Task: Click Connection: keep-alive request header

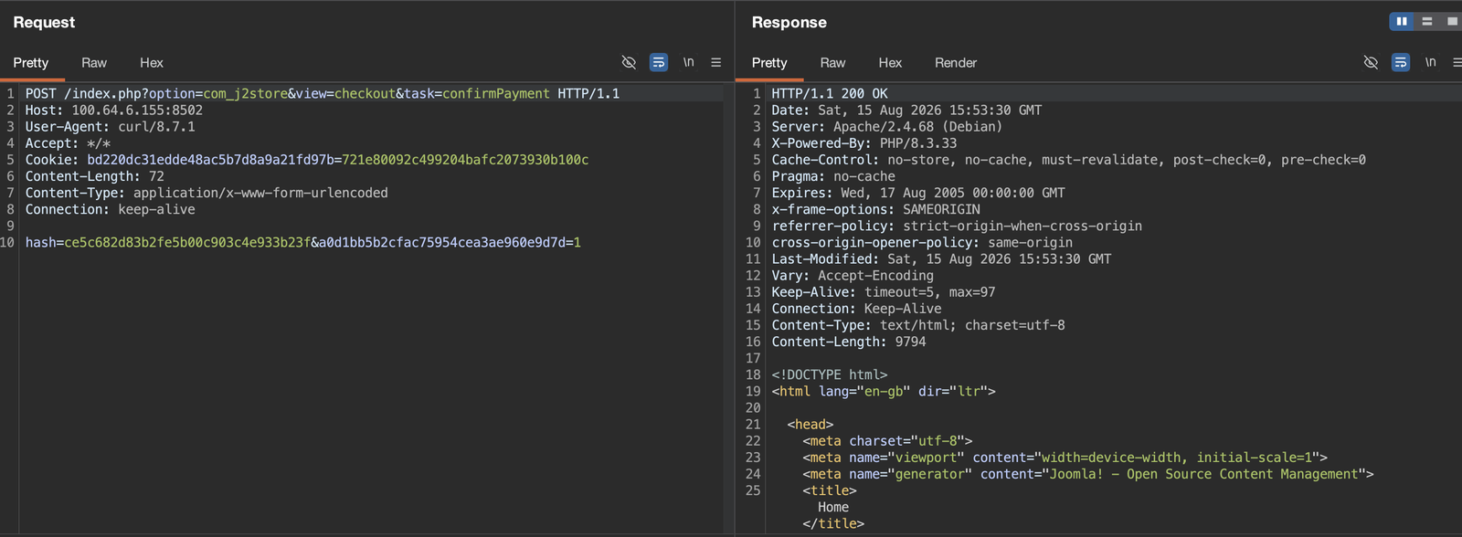Action: tap(111, 209)
